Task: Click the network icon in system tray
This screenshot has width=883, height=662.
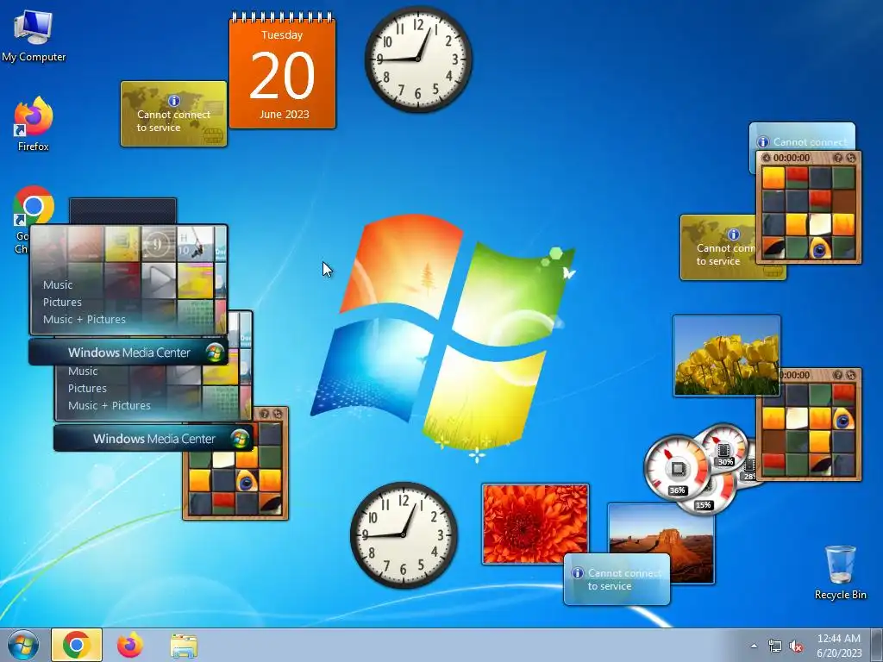Action: coord(775,646)
